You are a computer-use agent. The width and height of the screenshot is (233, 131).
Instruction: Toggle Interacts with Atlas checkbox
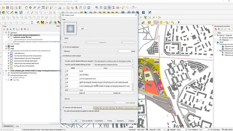pyautogui.click(x=63, y=107)
